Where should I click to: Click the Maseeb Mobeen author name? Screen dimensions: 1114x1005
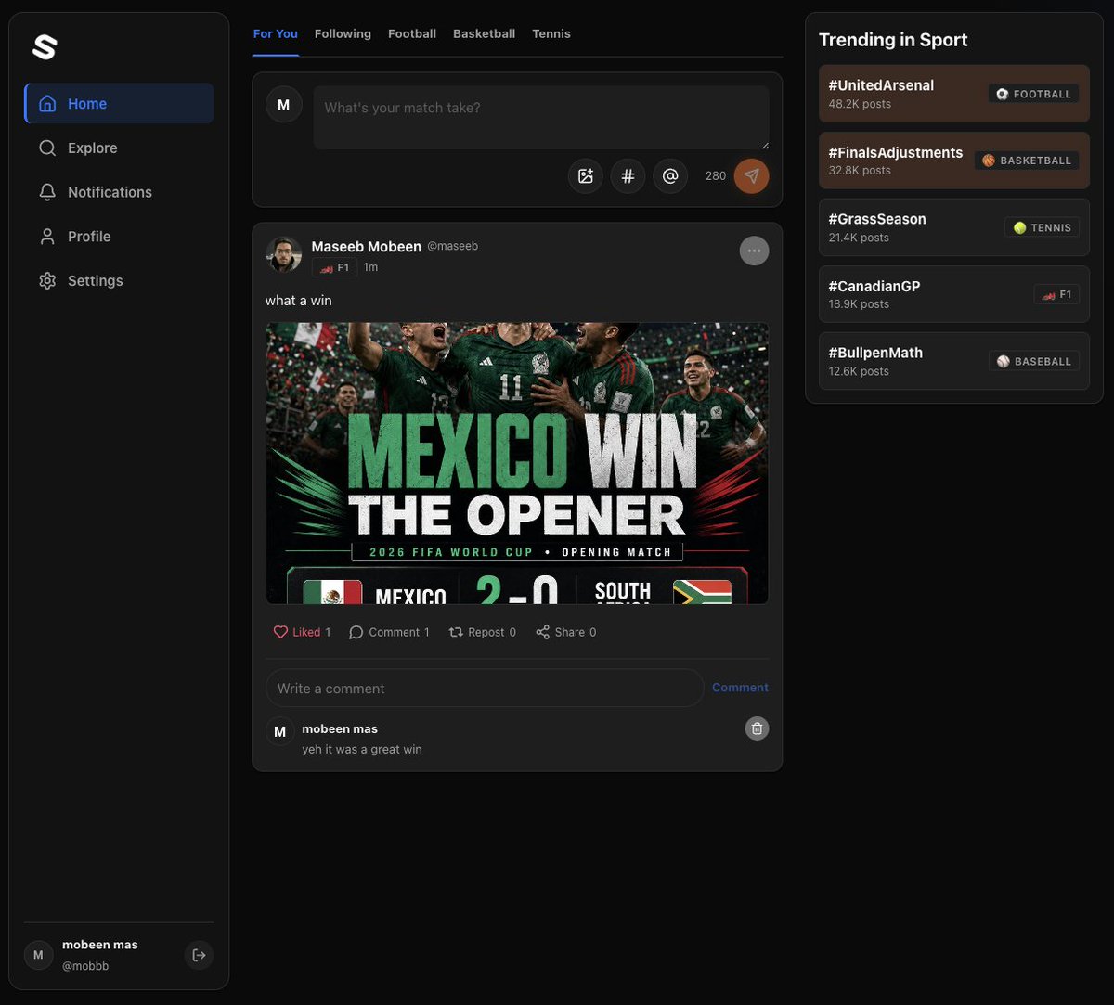coord(367,246)
